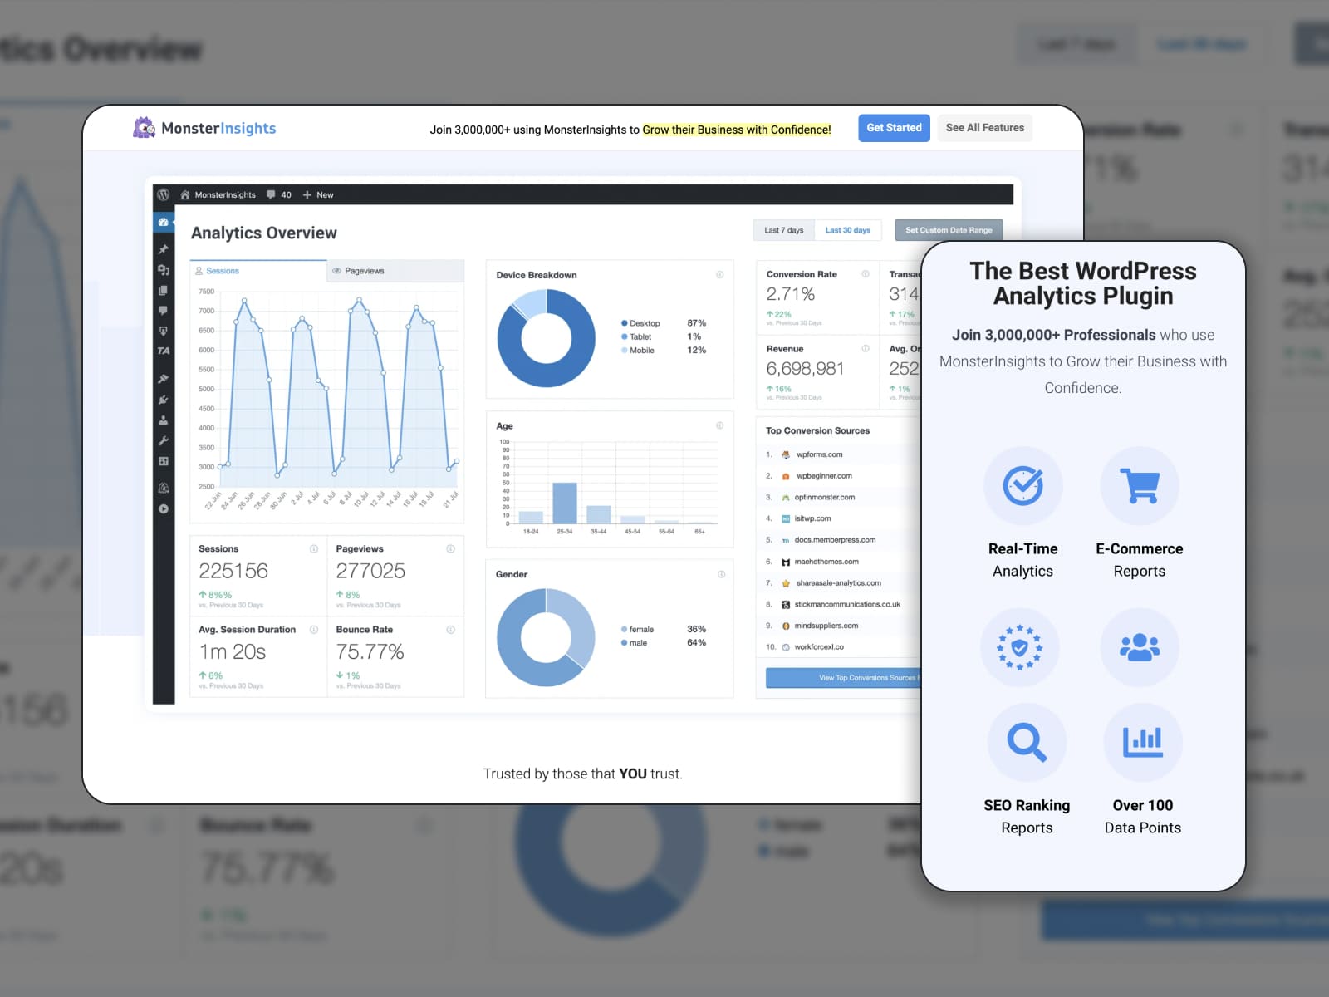Open the Media icon in sidebar
The height and width of the screenshot is (997, 1329).
[164, 270]
